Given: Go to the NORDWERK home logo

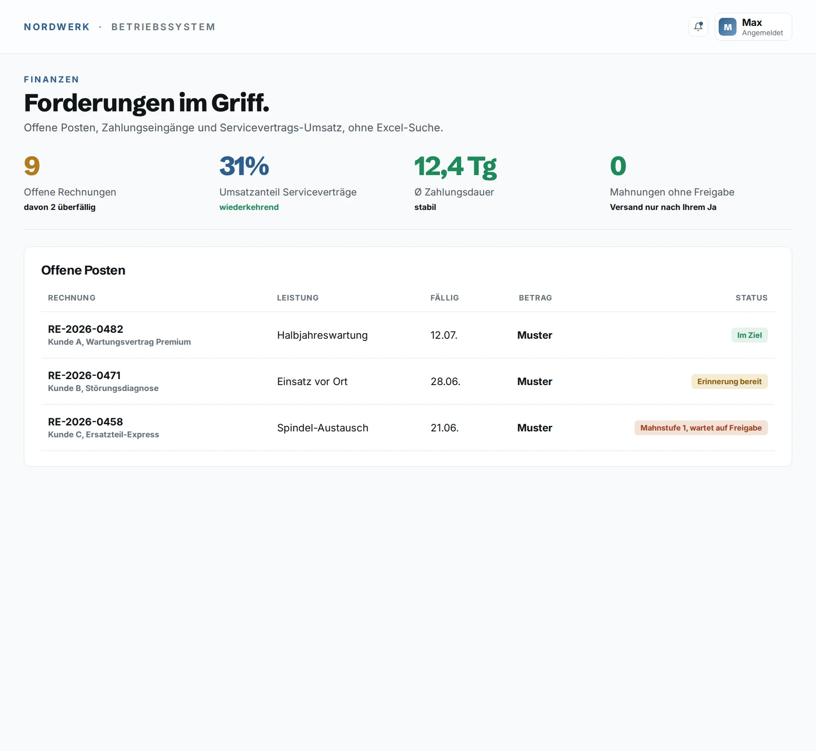Looking at the screenshot, I should (57, 27).
